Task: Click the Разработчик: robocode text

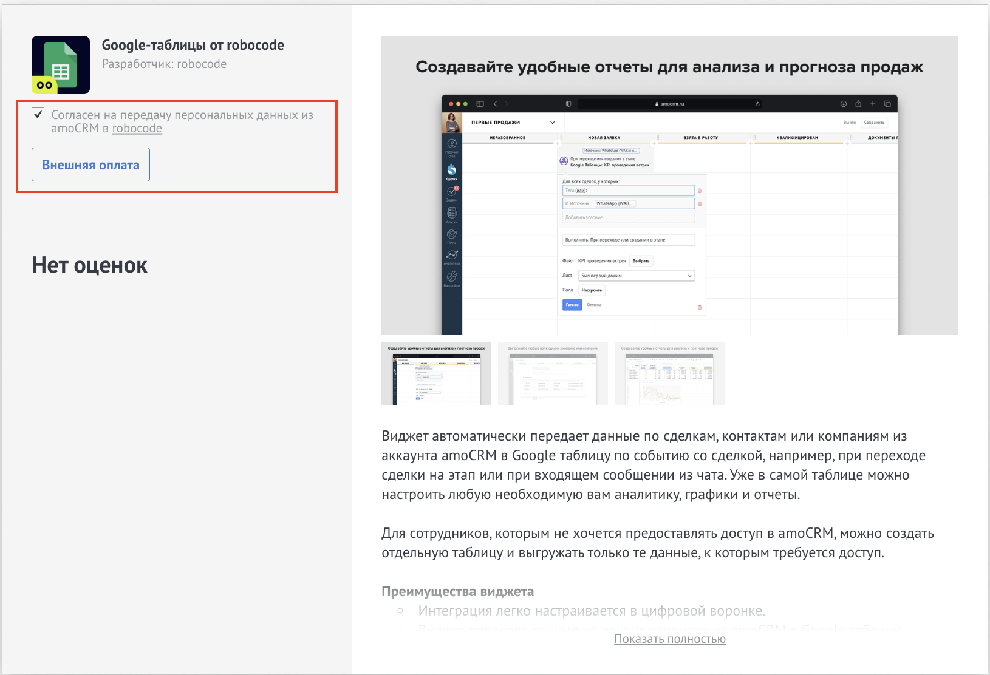Action: coord(164,64)
